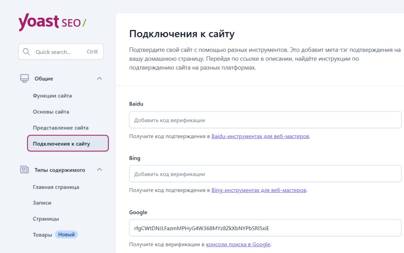Collapse the Общие section chevron
This screenshot has width=404, height=253.
pyautogui.click(x=99, y=78)
